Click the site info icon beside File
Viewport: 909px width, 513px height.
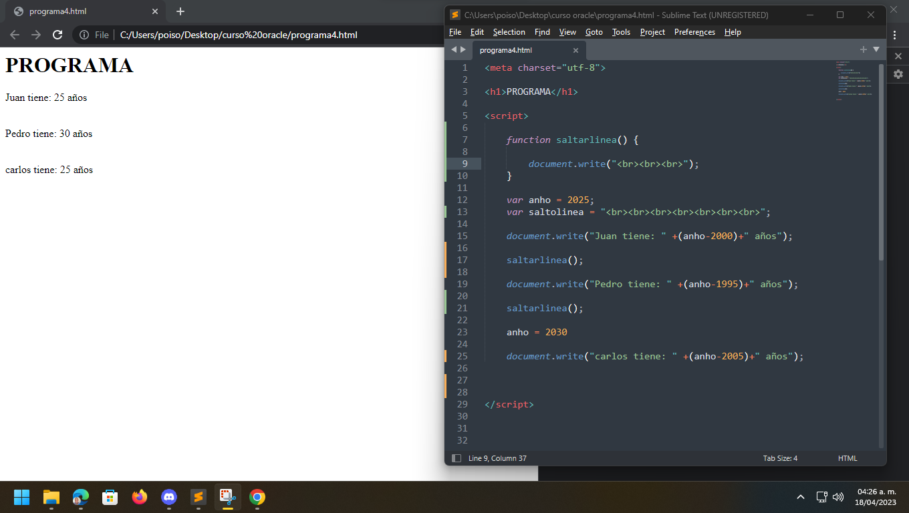tap(84, 35)
